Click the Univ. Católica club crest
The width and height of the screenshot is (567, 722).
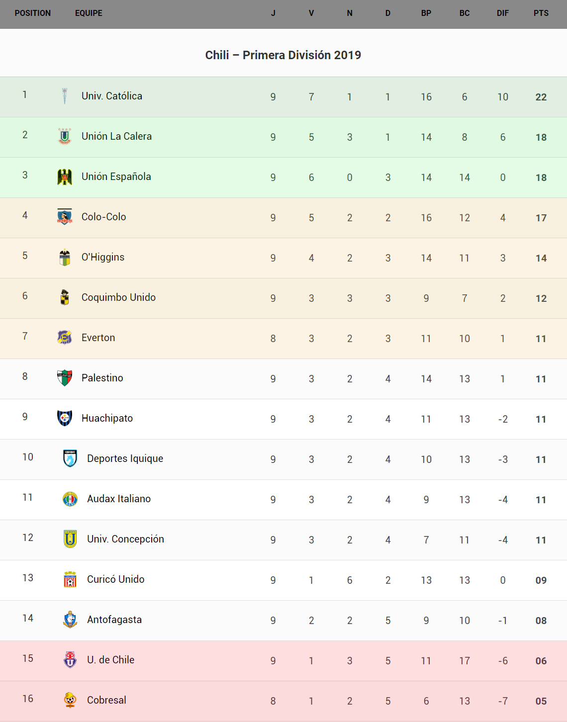coord(65,96)
